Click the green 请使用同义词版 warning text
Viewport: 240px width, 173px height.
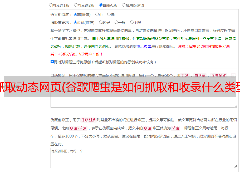98,46
